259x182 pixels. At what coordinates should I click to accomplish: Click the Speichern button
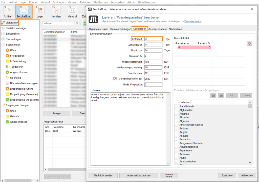(x=227, y=175)
